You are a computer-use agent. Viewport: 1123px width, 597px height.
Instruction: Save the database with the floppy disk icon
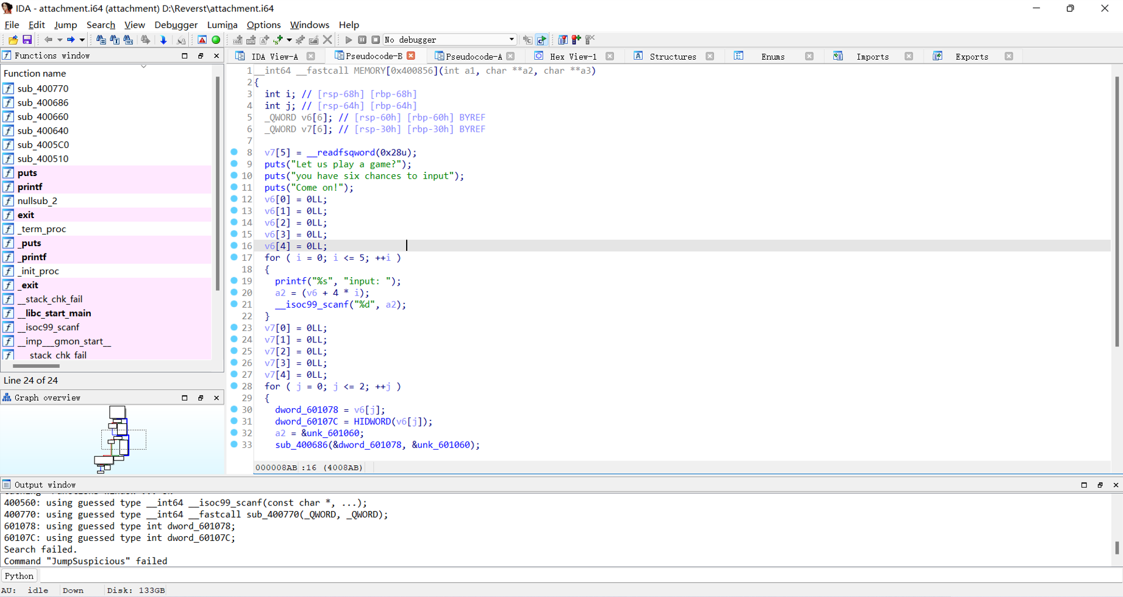pos(27,40)
